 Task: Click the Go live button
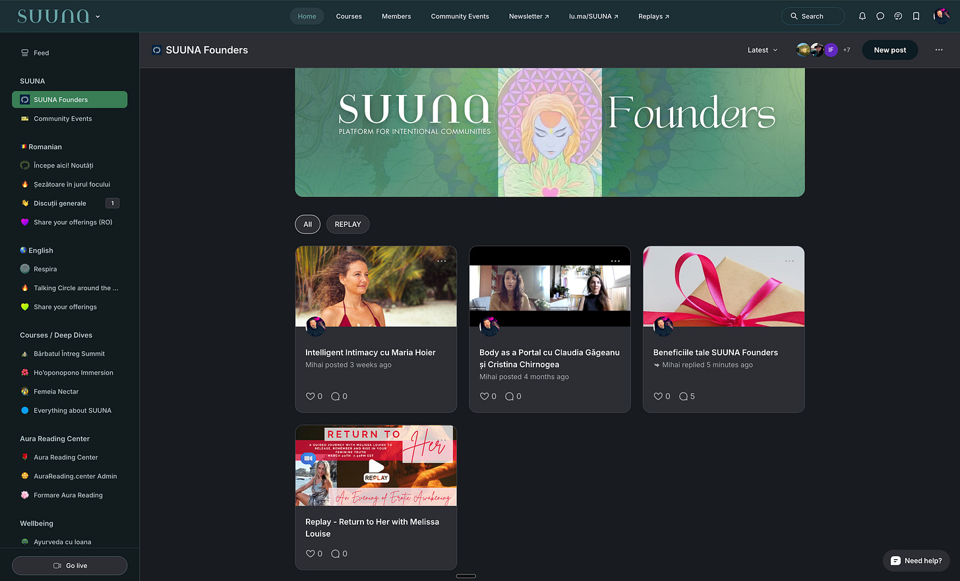pyautogui.click(x=69, y=566)
